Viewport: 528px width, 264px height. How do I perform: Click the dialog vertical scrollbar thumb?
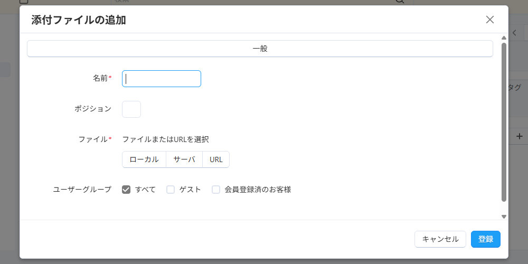tap(504, 122)
